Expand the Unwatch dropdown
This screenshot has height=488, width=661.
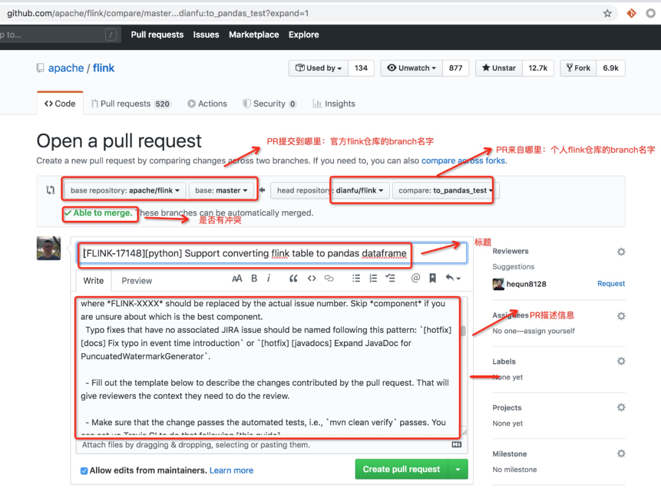(411, 68)
